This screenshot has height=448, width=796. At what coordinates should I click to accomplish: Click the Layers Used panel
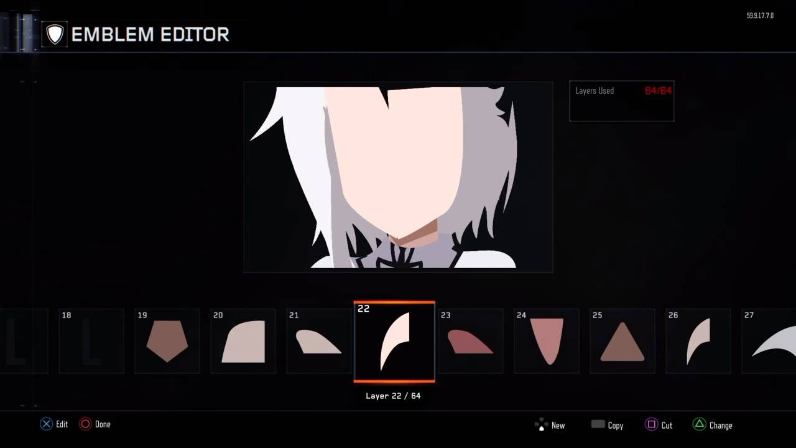[621, 101]
